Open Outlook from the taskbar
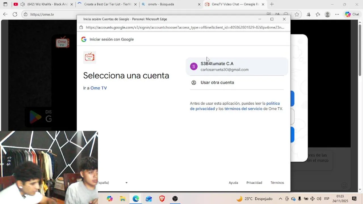Image resolution: width=363 pixels, height=204 pixels. [149, 199]
